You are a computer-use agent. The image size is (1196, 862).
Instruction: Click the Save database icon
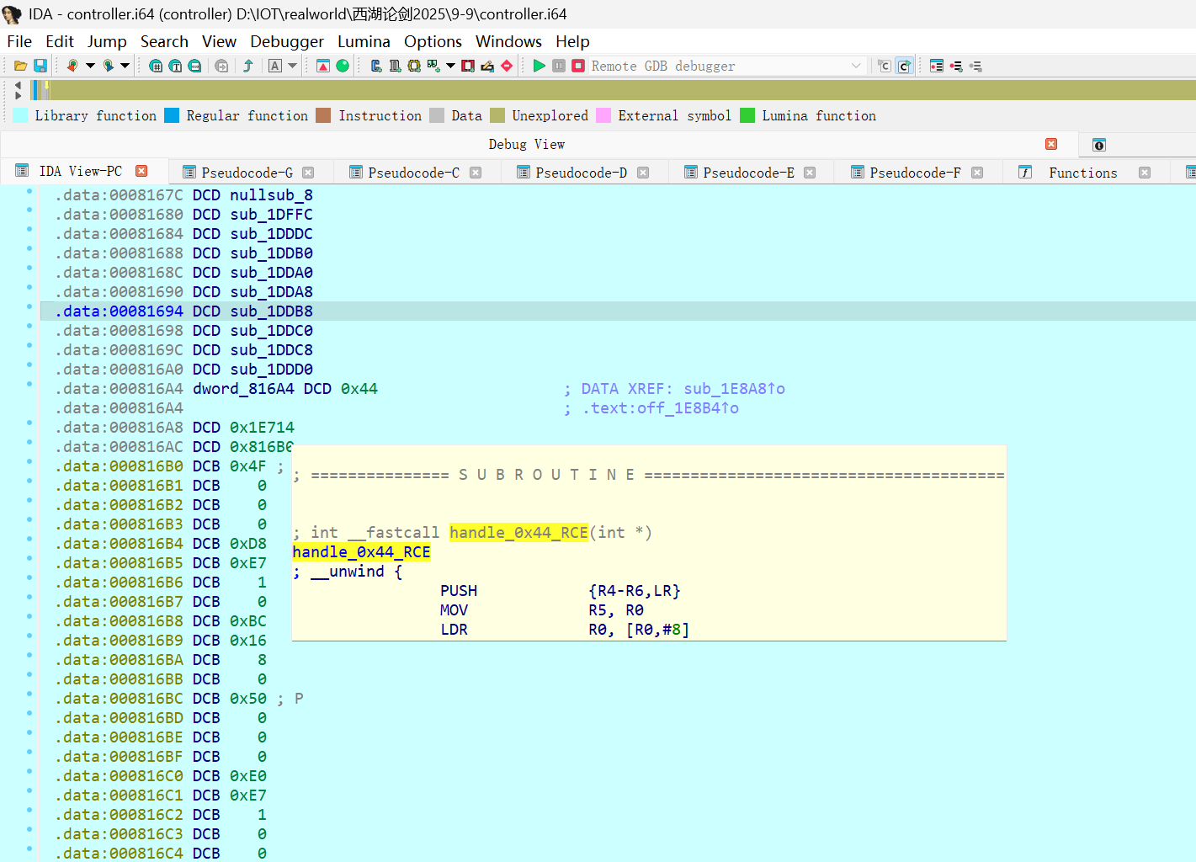point(40,66)
